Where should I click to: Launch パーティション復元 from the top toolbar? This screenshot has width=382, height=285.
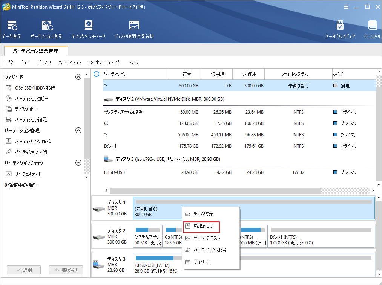(46, 29)
